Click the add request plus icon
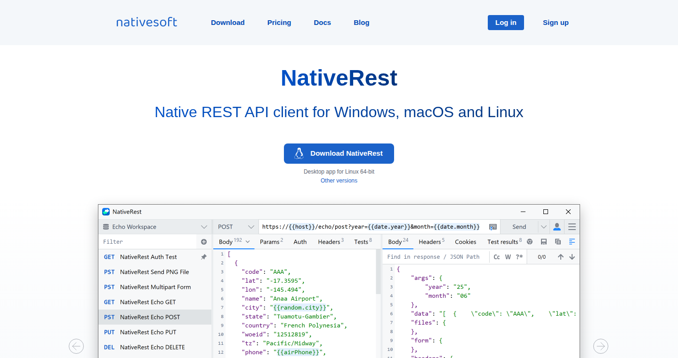 204,242
